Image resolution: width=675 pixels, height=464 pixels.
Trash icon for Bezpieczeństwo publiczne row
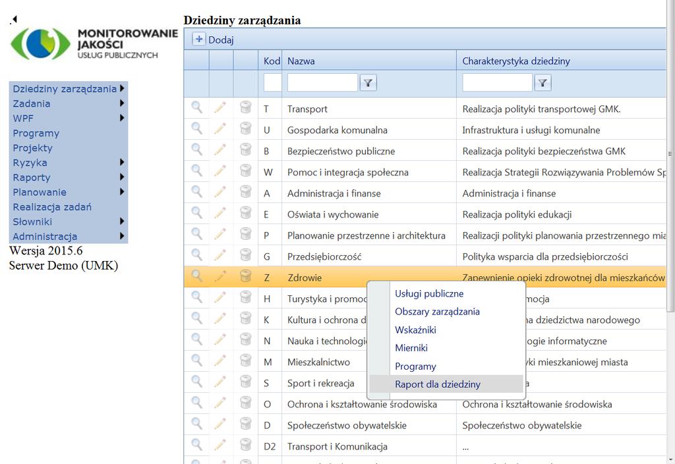(245, 150)
